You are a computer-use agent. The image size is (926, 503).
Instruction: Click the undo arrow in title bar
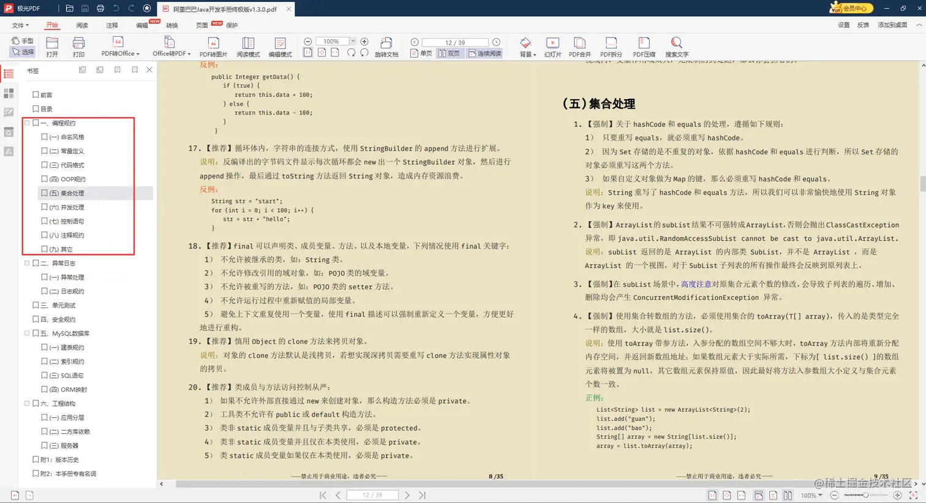(x=116, y=9)
